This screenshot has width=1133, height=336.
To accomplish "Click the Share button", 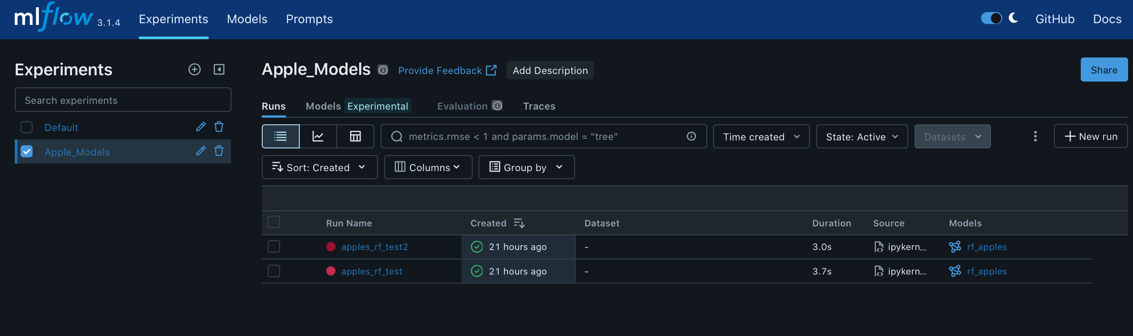I will click(x=1104, y=70).
